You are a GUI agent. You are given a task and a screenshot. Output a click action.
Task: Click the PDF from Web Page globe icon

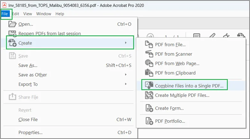point(149,63)
